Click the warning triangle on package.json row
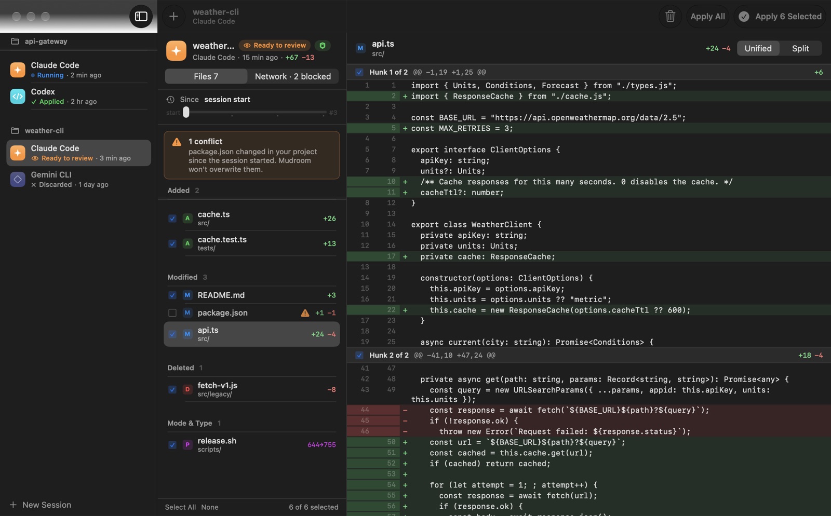Screen dimensions: 831x516 (x=305, y=313)
